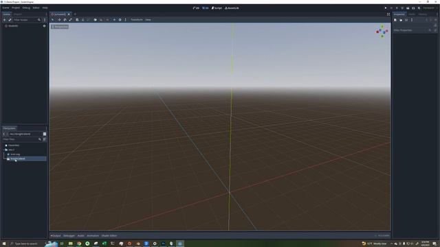The width and height of the screenshot is (440, 247).
Task: Switch to the 2D workspace
Action: pyautogui.click(x=196, y=8)
